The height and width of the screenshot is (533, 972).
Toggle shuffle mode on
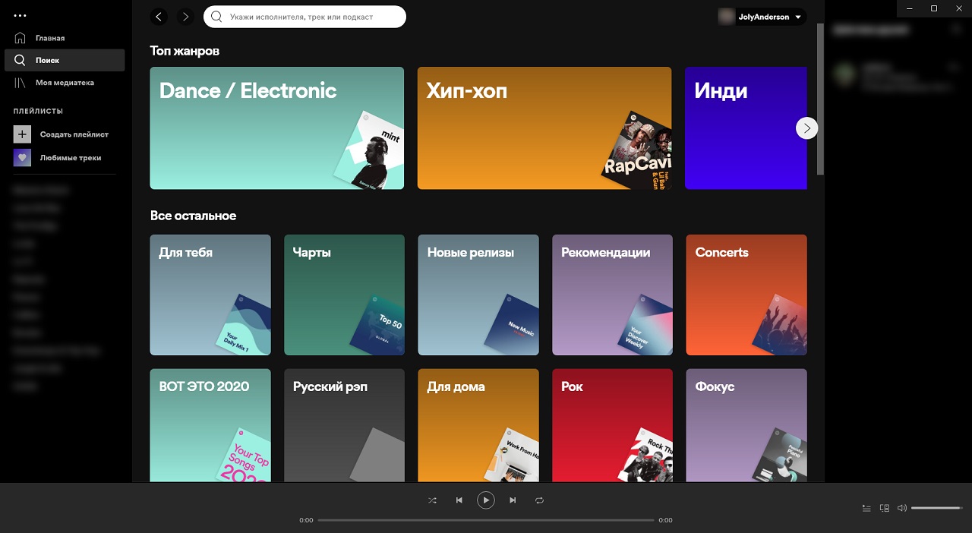[x=432, y=500]
